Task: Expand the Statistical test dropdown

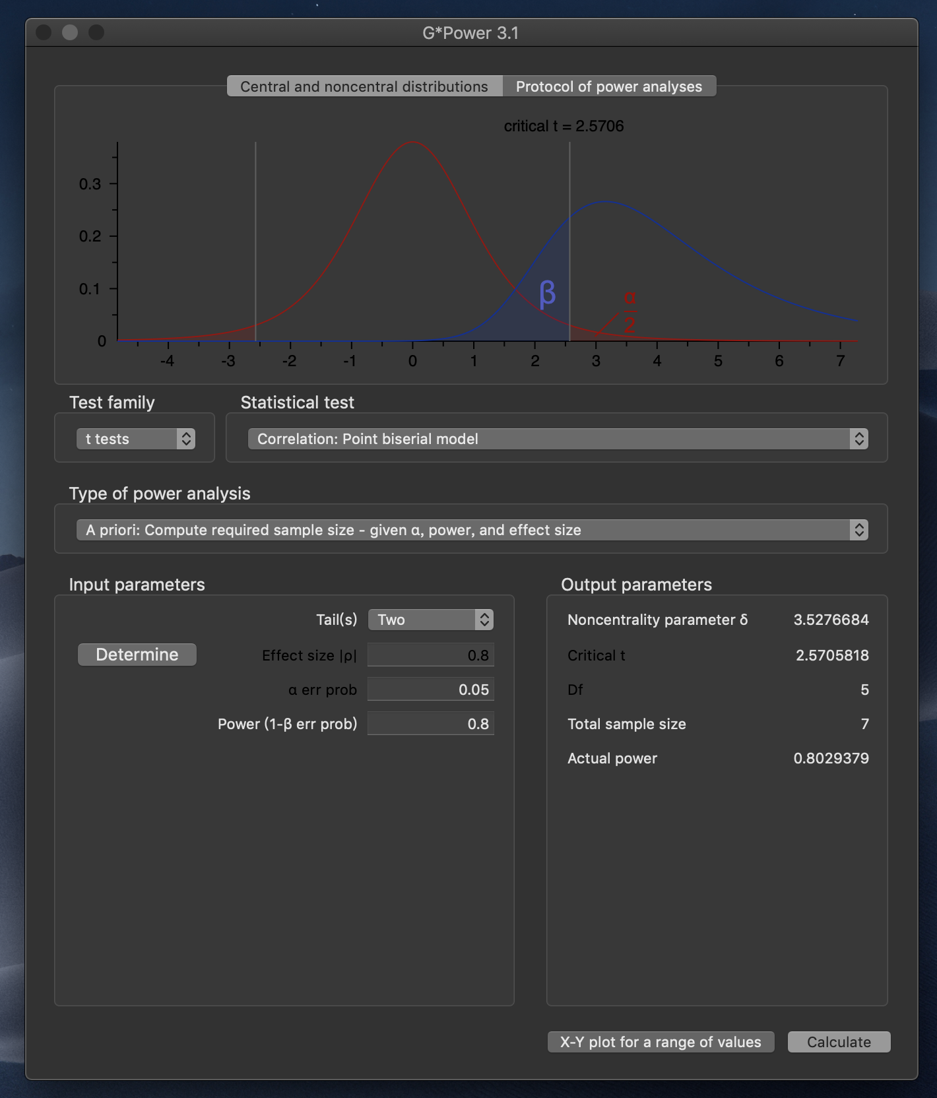Action: tap(558, 439)
